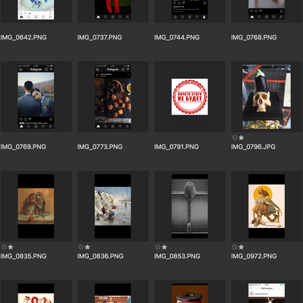Viewport: 303px width, 303px height.
Task: Click the filename IMG_0853.PNG
Action: click(178, 256)
